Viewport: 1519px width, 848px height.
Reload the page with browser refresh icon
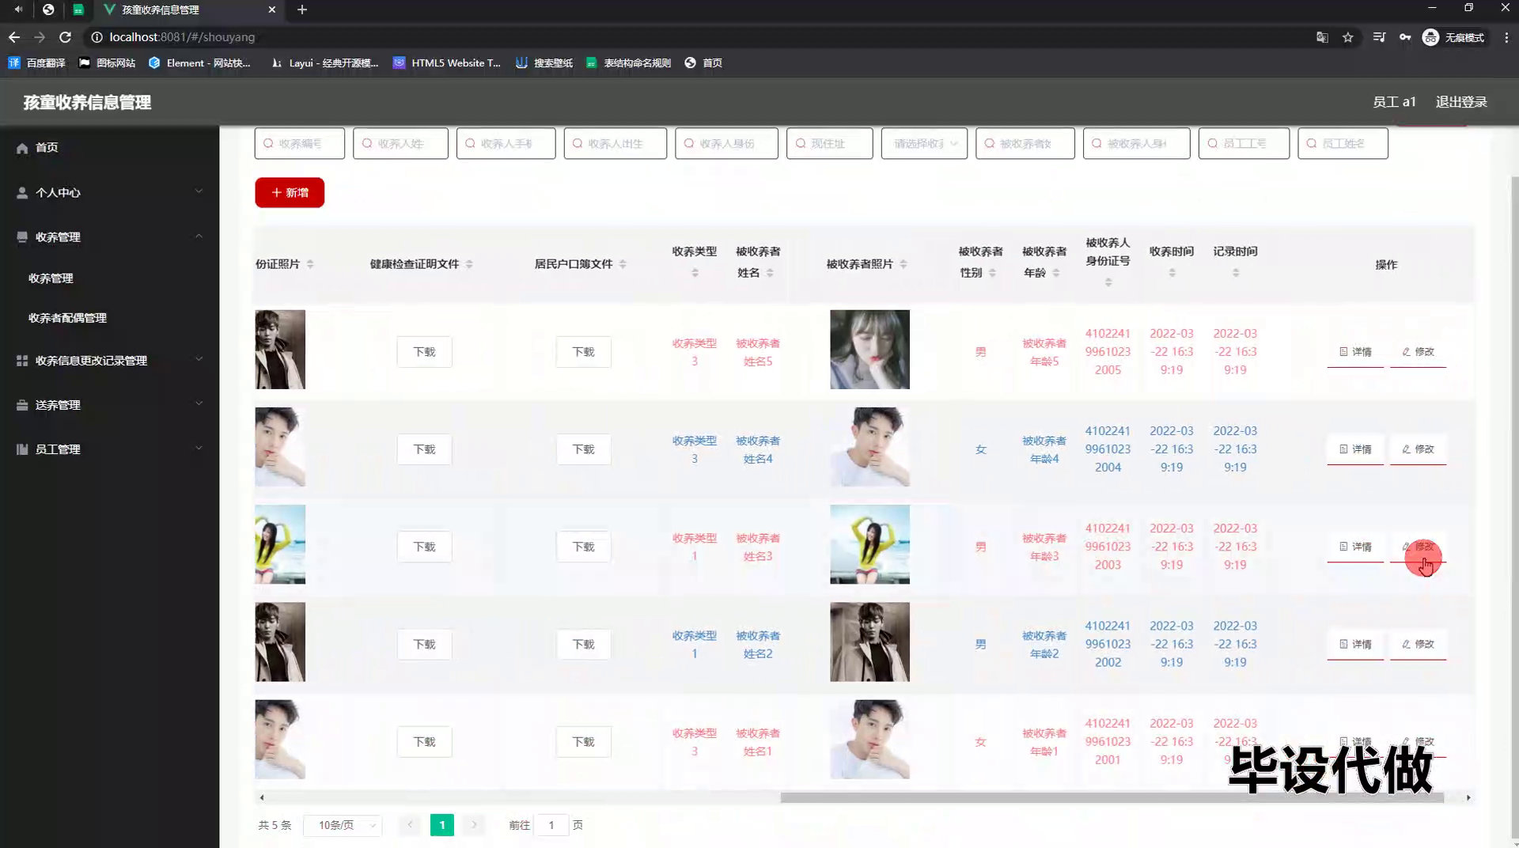pos(66,37)
